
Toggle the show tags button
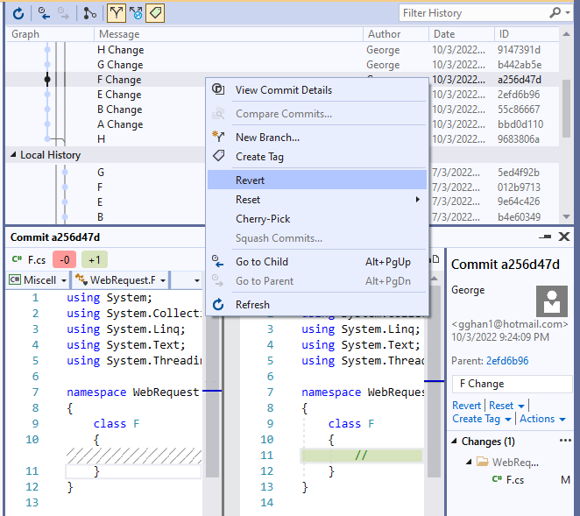[155, 13]
